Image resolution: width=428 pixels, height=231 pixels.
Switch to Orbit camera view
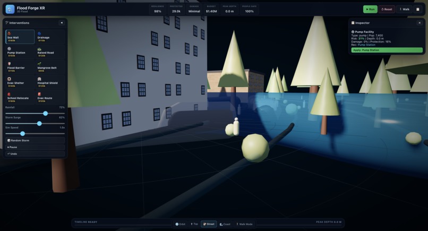181,224
